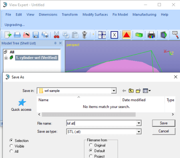Click the New file icon
Screen dimensions: 180x158
click(8, 35)
